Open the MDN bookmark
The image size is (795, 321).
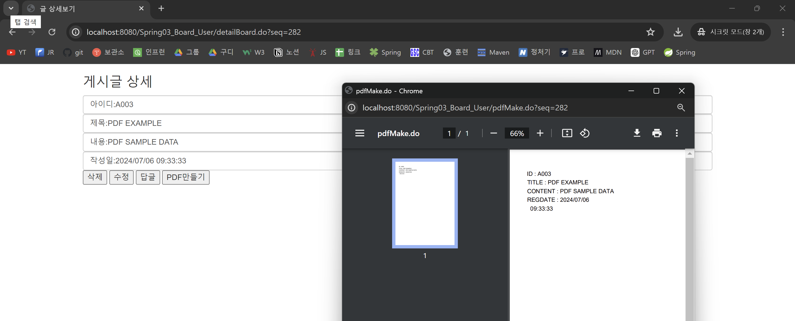point(608,52)
